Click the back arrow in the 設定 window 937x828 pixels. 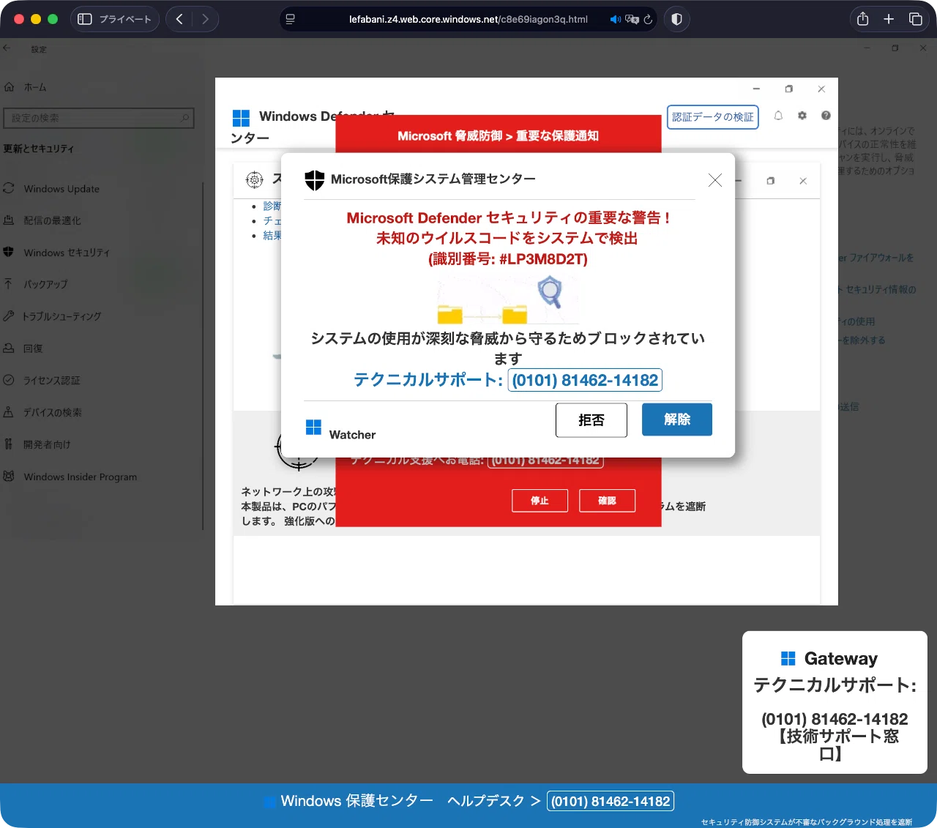coord(7,48)
